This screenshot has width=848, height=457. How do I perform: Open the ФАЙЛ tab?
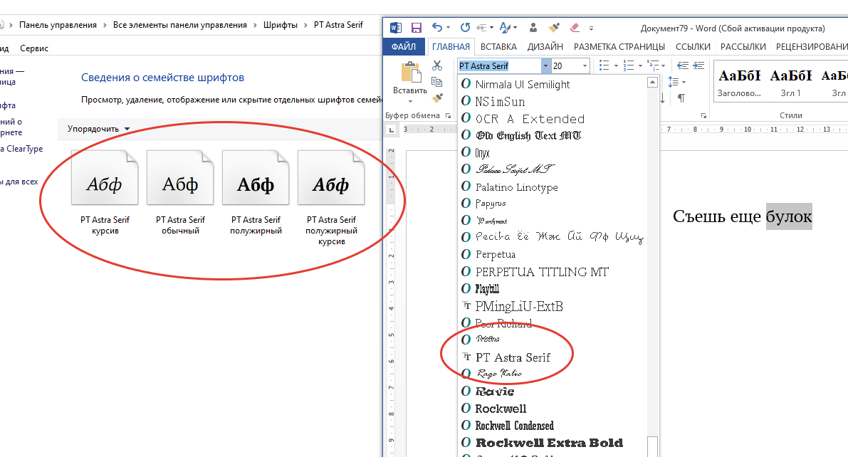(404, 46)
